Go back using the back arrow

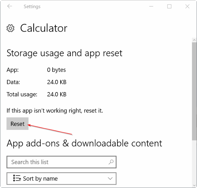pyautogui.click(x=10, y=6)
